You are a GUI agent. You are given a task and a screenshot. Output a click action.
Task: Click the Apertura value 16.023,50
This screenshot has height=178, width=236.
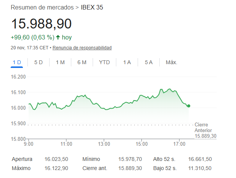[x=56, y=159]
